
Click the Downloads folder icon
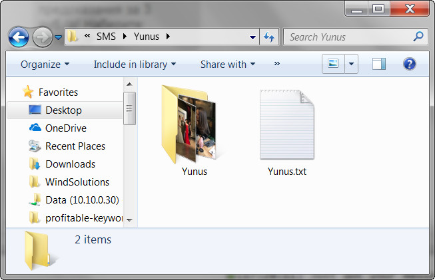tap(35, 164)
